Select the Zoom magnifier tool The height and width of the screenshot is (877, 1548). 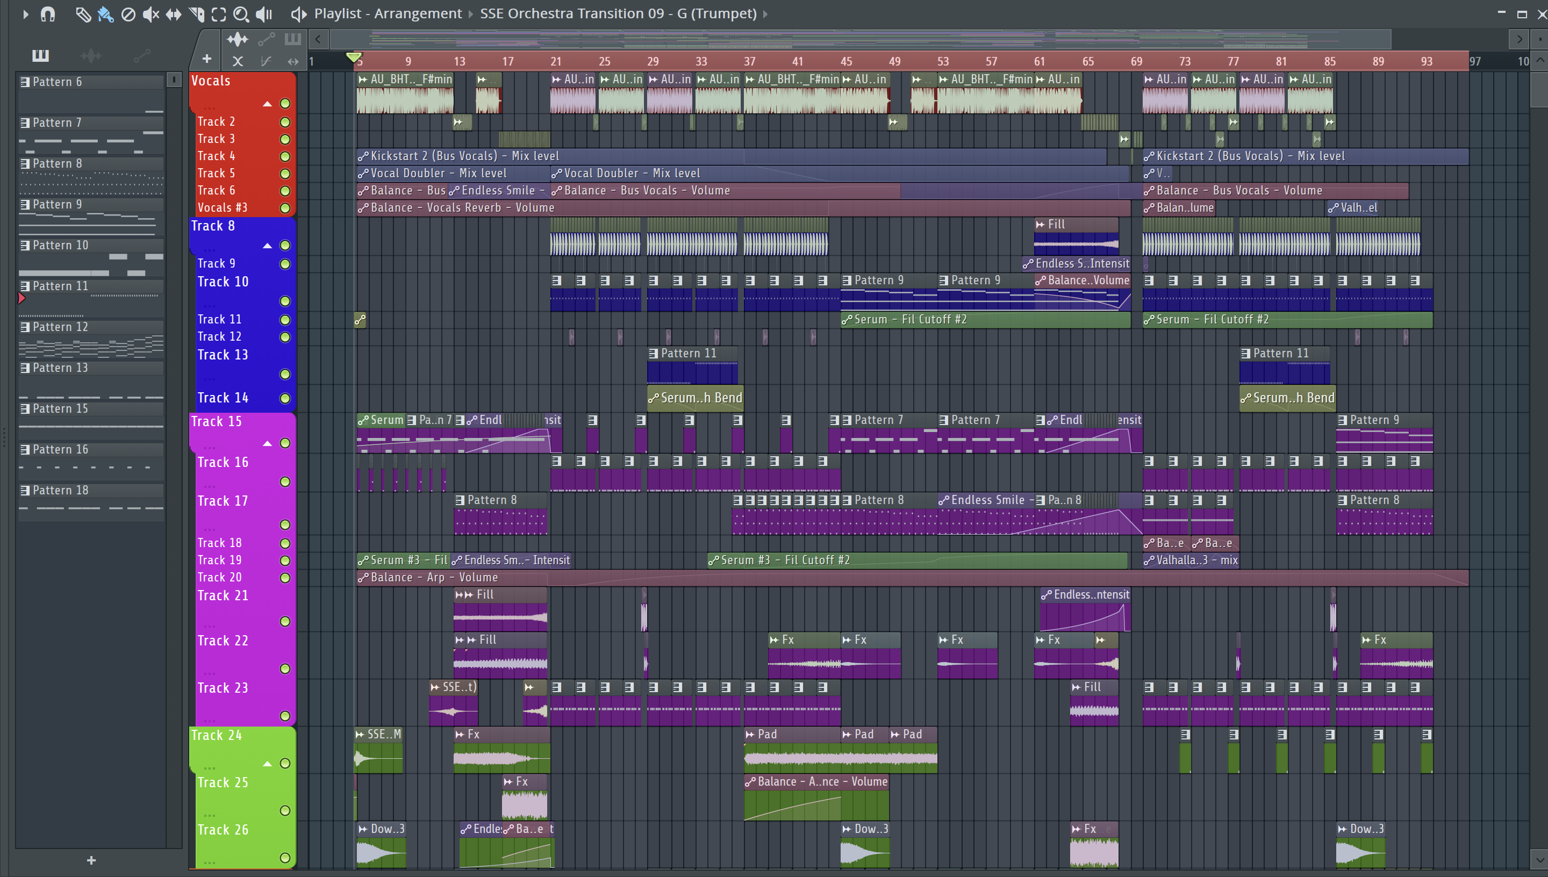(241, 14)
